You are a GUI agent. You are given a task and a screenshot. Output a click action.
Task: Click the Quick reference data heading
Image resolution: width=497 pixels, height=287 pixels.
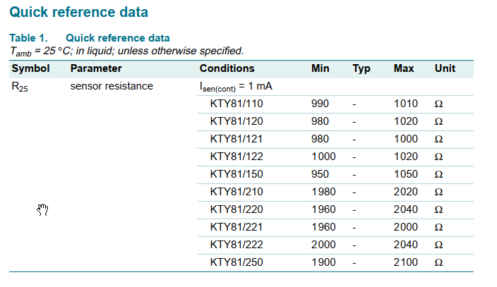pos(78,13)
